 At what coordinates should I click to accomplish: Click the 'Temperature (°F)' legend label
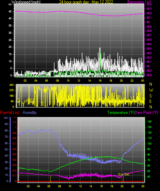coord(121,113)
